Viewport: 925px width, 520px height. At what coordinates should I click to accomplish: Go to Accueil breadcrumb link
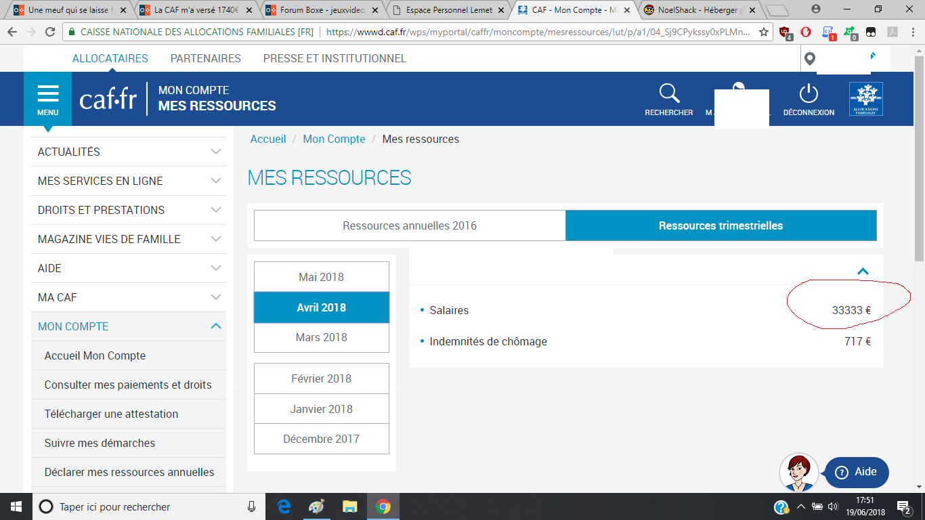click(268, 139)
